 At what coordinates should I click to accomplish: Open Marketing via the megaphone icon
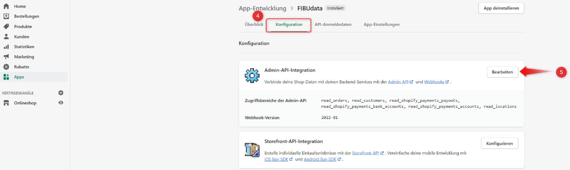[6, 57]
